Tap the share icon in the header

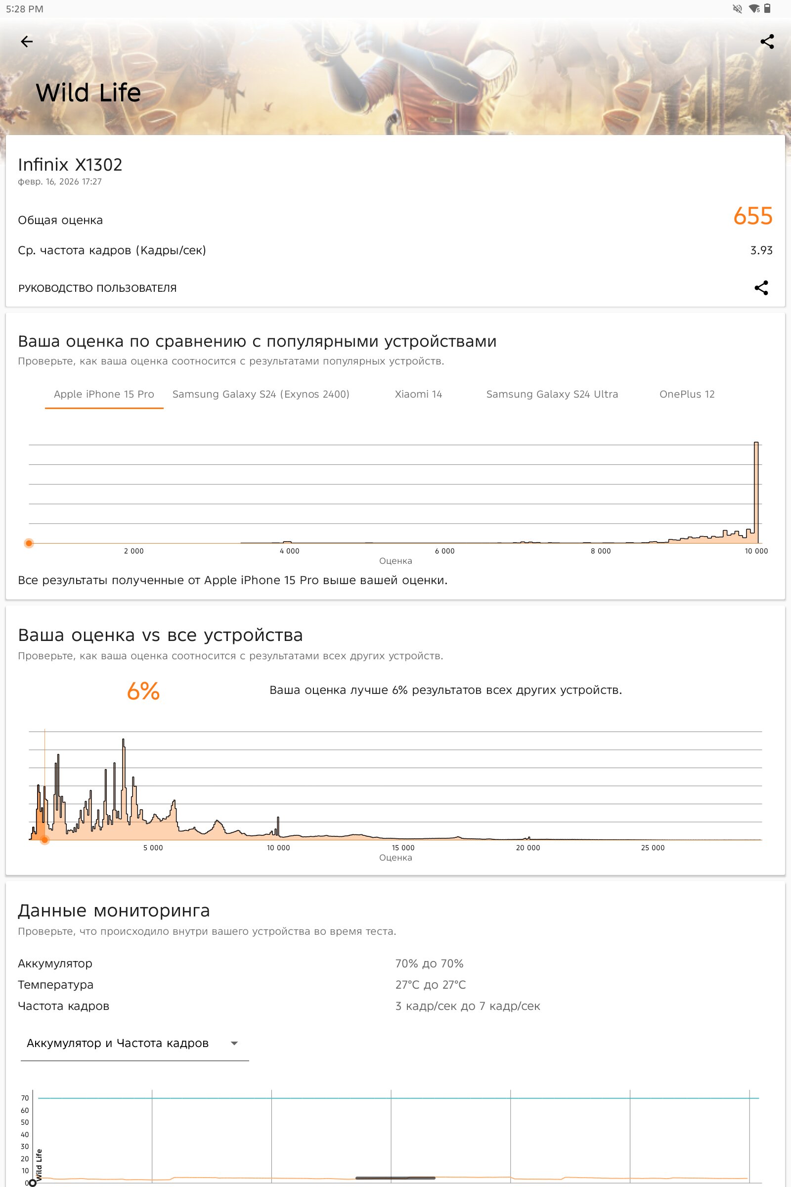[767, 42]
